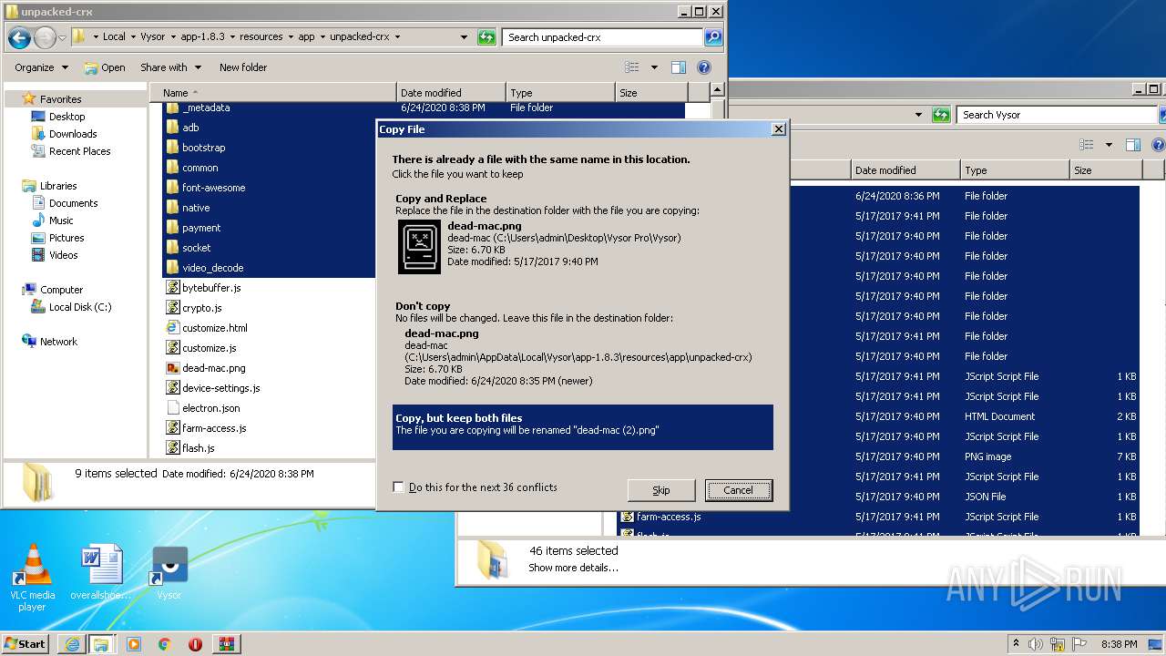Choose Copy, but keep both files

(583, 427)
